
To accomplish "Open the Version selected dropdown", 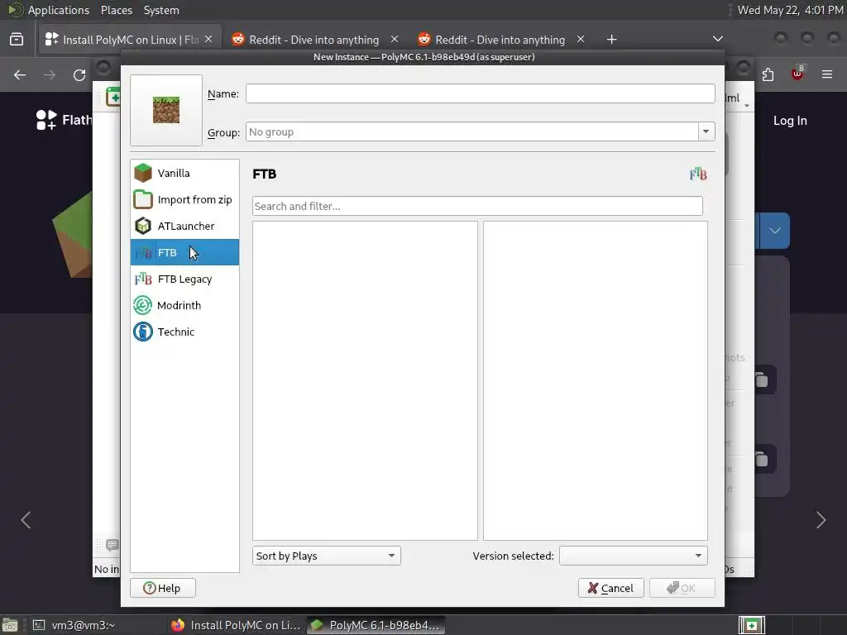I will coord(633,556).
